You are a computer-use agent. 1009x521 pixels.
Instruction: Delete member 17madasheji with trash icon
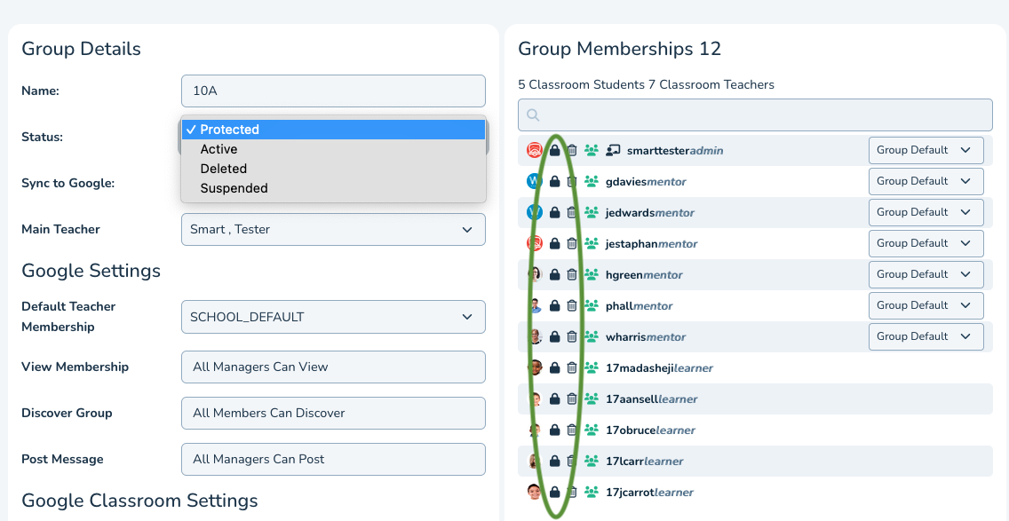coord(572,368)
